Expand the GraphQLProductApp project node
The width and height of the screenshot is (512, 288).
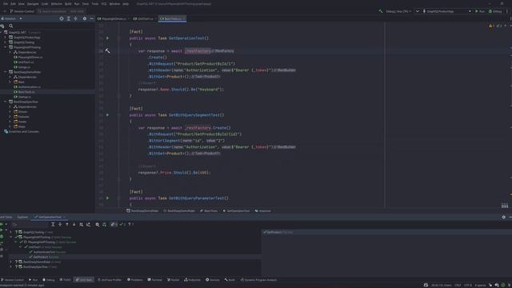click(6, 38)
